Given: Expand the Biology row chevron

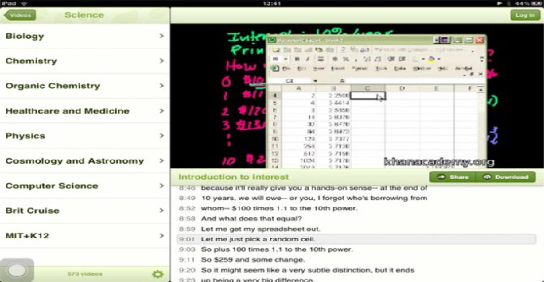Looking at the screenshot, I should (x=162, y=36).
